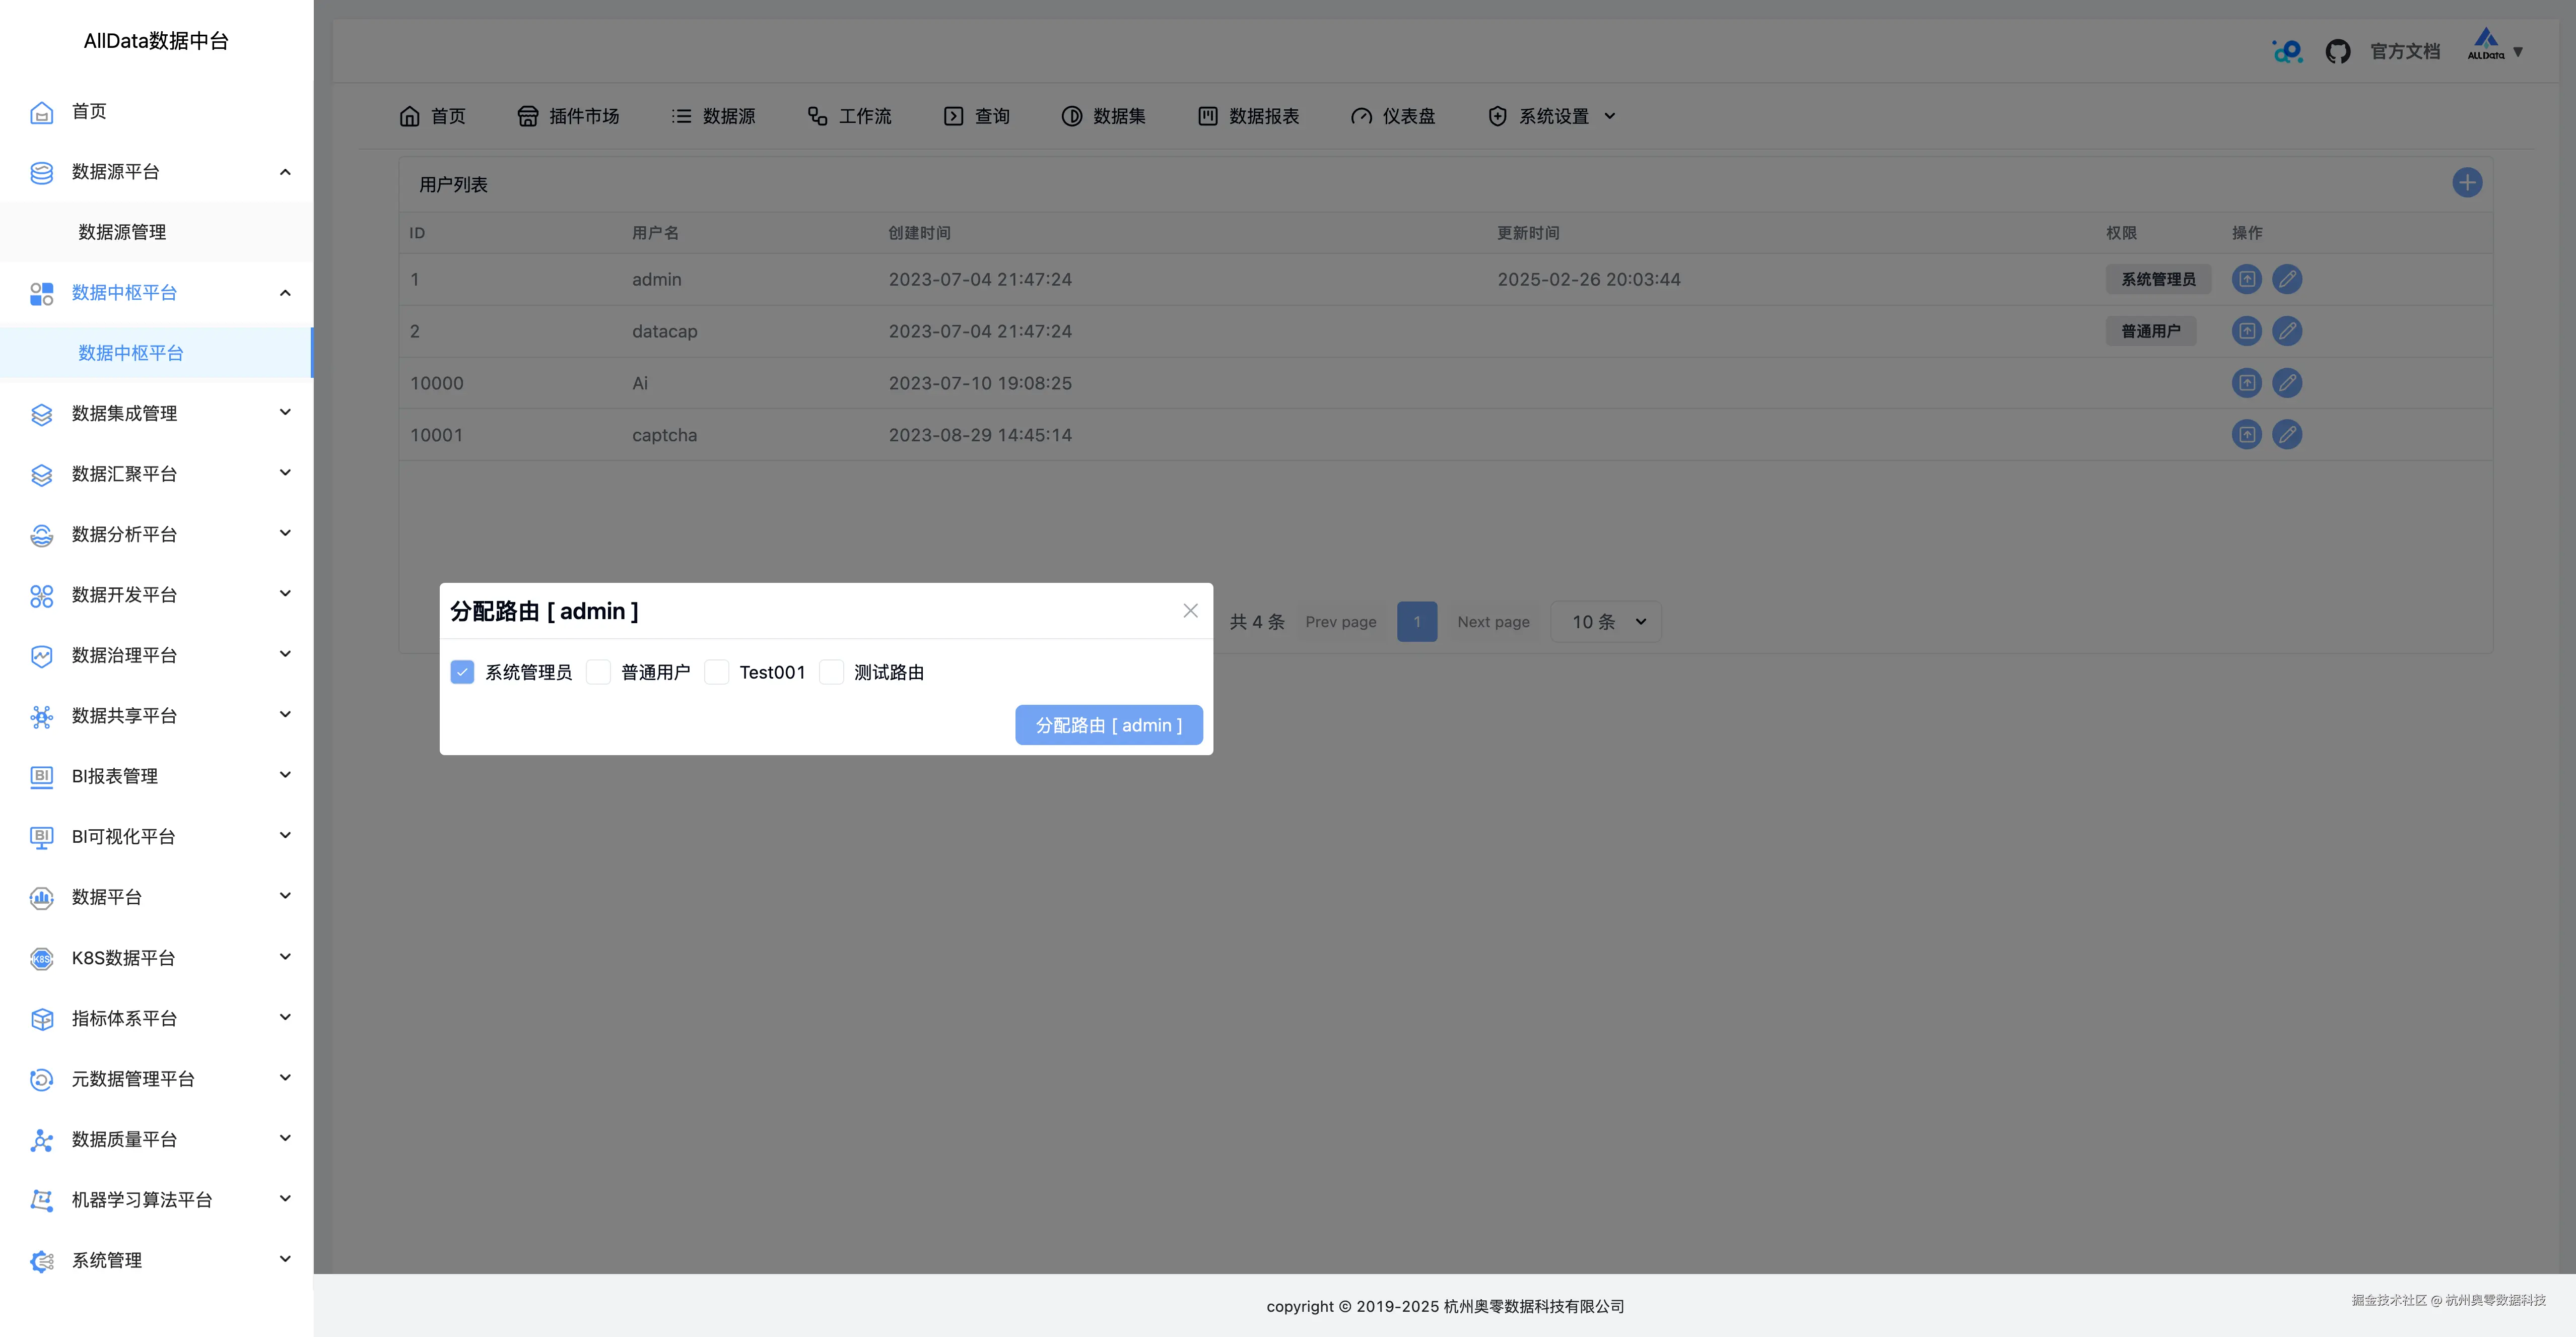
Task: Open the 仪表盘 dashboard icon
Action: click(1361, 116)
